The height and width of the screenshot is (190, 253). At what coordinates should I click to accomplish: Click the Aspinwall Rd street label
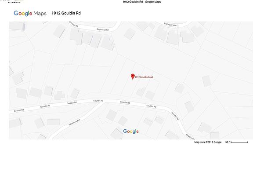103,29
